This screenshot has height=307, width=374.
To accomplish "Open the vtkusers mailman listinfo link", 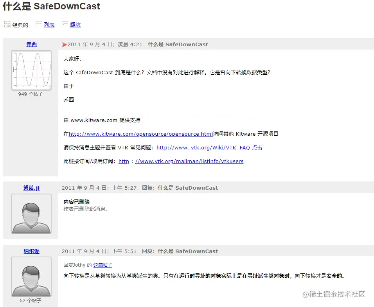I will tap(189, 162).
